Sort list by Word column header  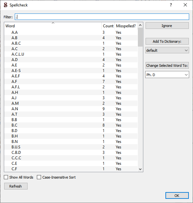tap(53, 26)
